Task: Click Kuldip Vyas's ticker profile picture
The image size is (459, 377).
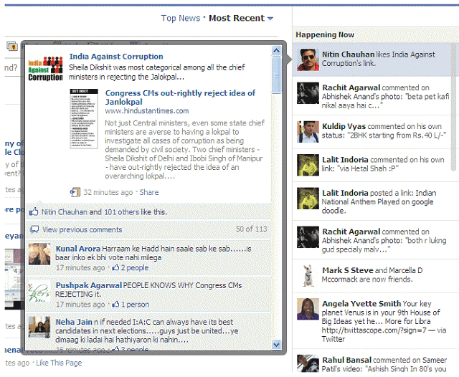Action: [308, 132]
